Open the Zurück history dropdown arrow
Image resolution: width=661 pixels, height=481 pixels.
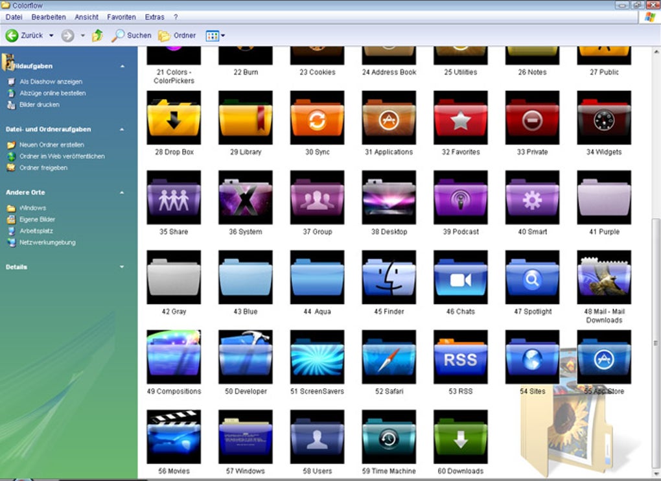point(51,36)
